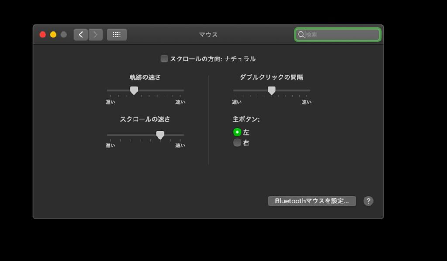Minimize the マウス window with yellow button
Viewport: 447px width, 261px height.
(53, 35)
